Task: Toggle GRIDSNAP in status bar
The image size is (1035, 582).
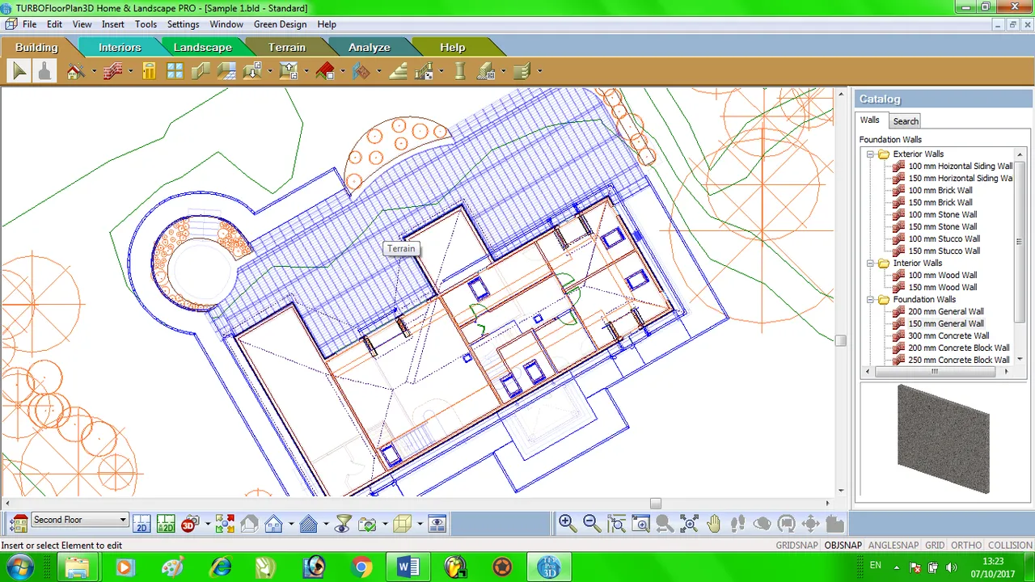Action: (x=796, y=546)
